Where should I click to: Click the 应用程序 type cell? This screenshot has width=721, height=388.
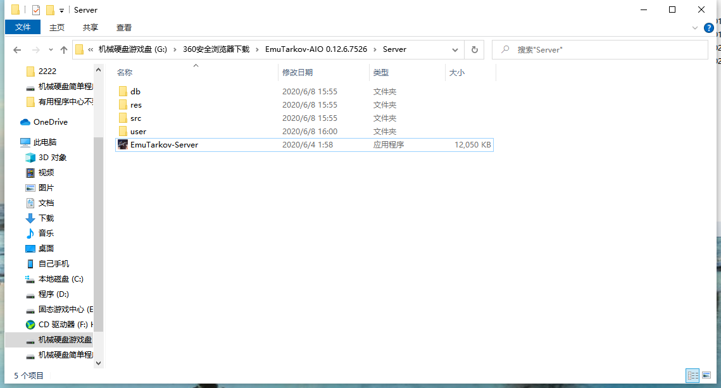click(x=389, y=145)
